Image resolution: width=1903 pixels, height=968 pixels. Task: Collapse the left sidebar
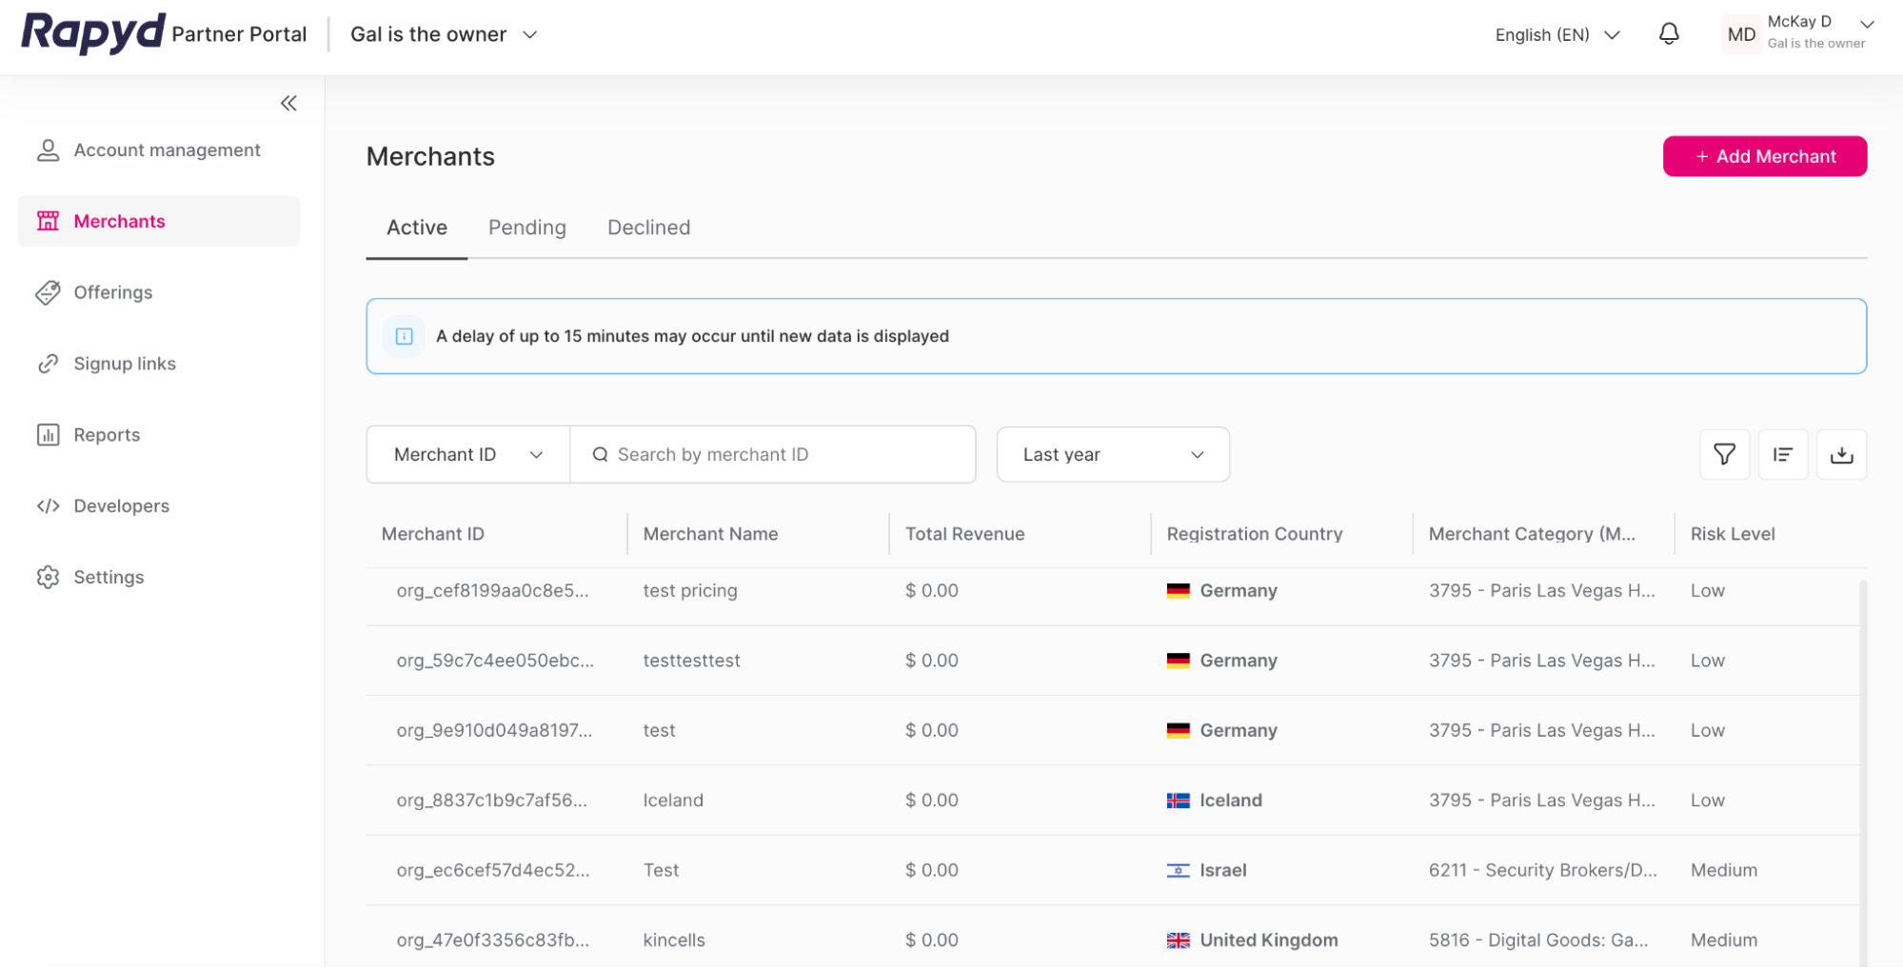[288, 103]
